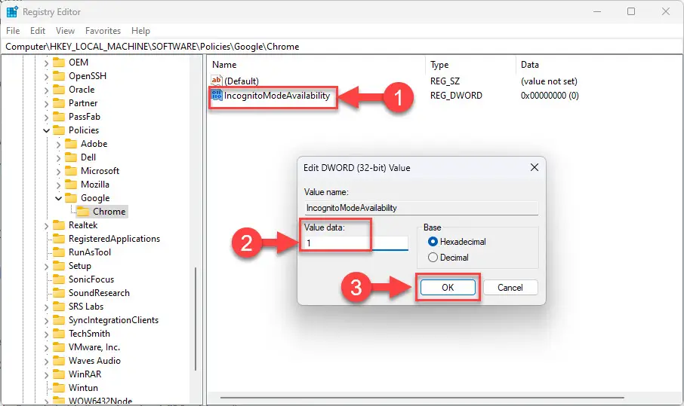Click the Microsoft folder icon
Viewport: 684px width, 406px height.
(71, 170)
